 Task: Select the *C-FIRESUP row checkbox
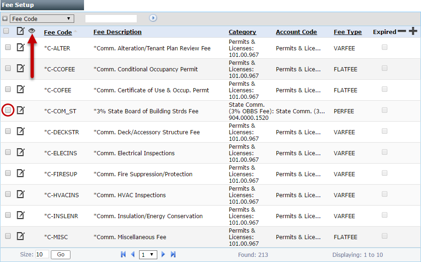[x=8, y=173]
